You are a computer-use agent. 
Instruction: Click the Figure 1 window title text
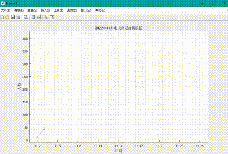tap(12, 3)
